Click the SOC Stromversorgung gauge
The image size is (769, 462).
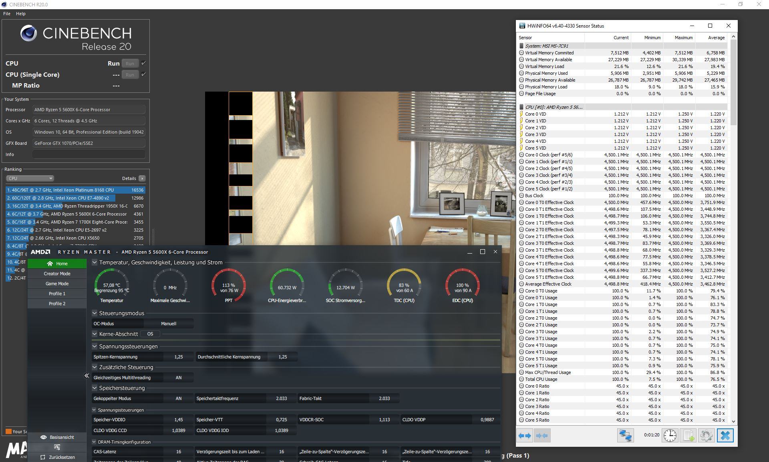pos(346,286)
